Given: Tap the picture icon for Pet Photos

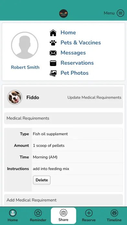Looking at the screenshot, I should 53,73.
